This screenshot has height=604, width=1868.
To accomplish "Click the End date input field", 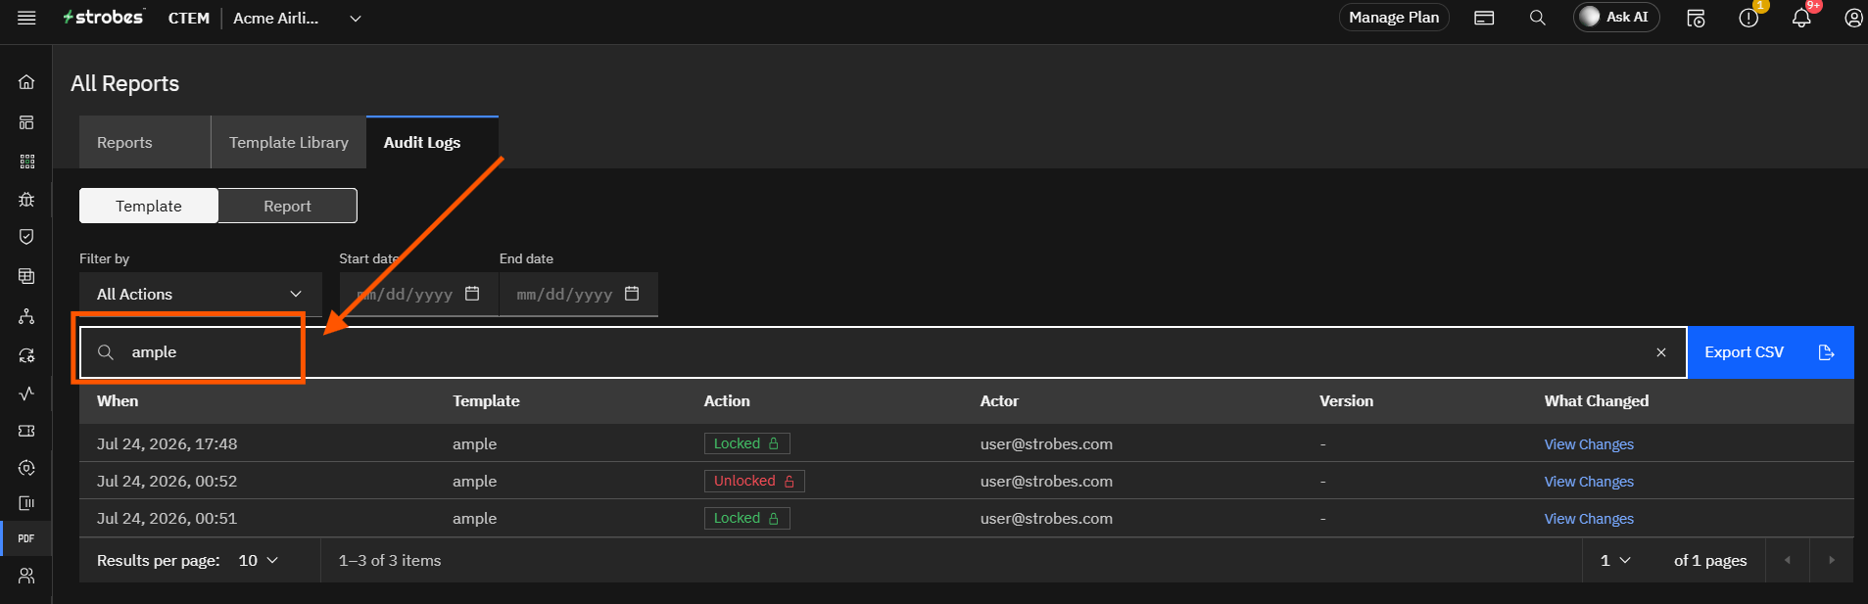I will click(x=579, y=294).
